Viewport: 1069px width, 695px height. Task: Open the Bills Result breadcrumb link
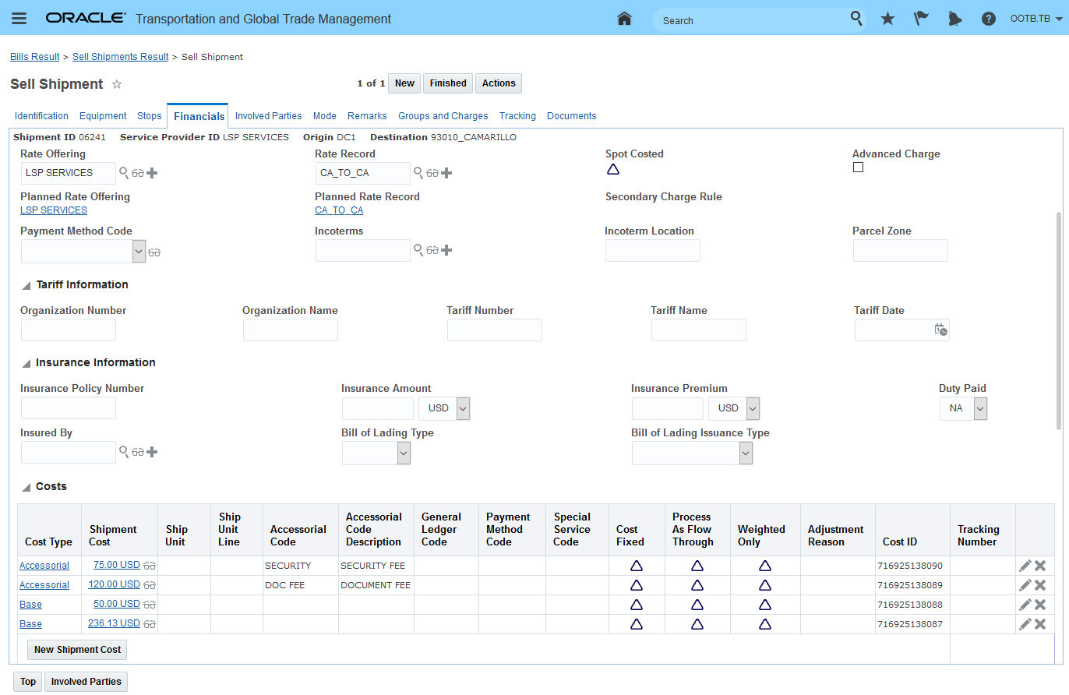point(35,57)
